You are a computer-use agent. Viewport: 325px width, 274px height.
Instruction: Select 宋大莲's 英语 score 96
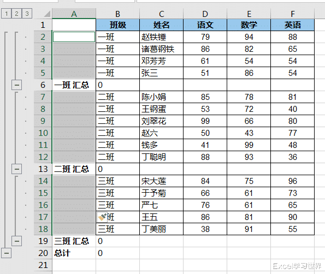292,181
